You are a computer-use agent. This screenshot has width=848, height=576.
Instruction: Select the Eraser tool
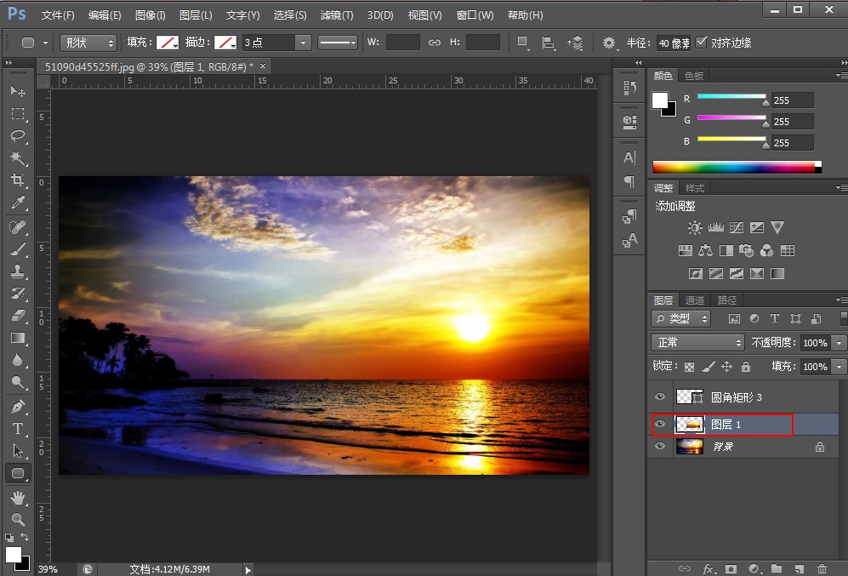click(18, 316)
